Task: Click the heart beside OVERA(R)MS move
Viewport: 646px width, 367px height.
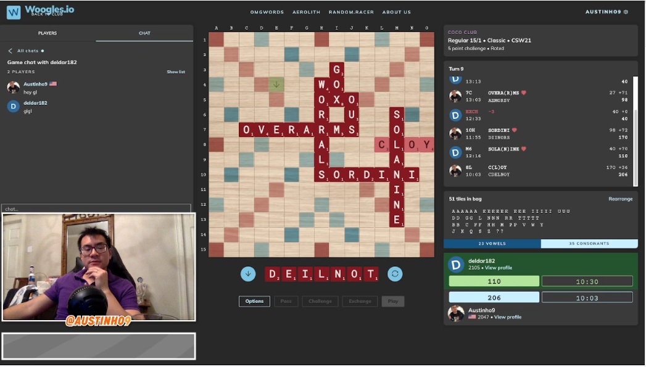Action: tap(524, 93)
